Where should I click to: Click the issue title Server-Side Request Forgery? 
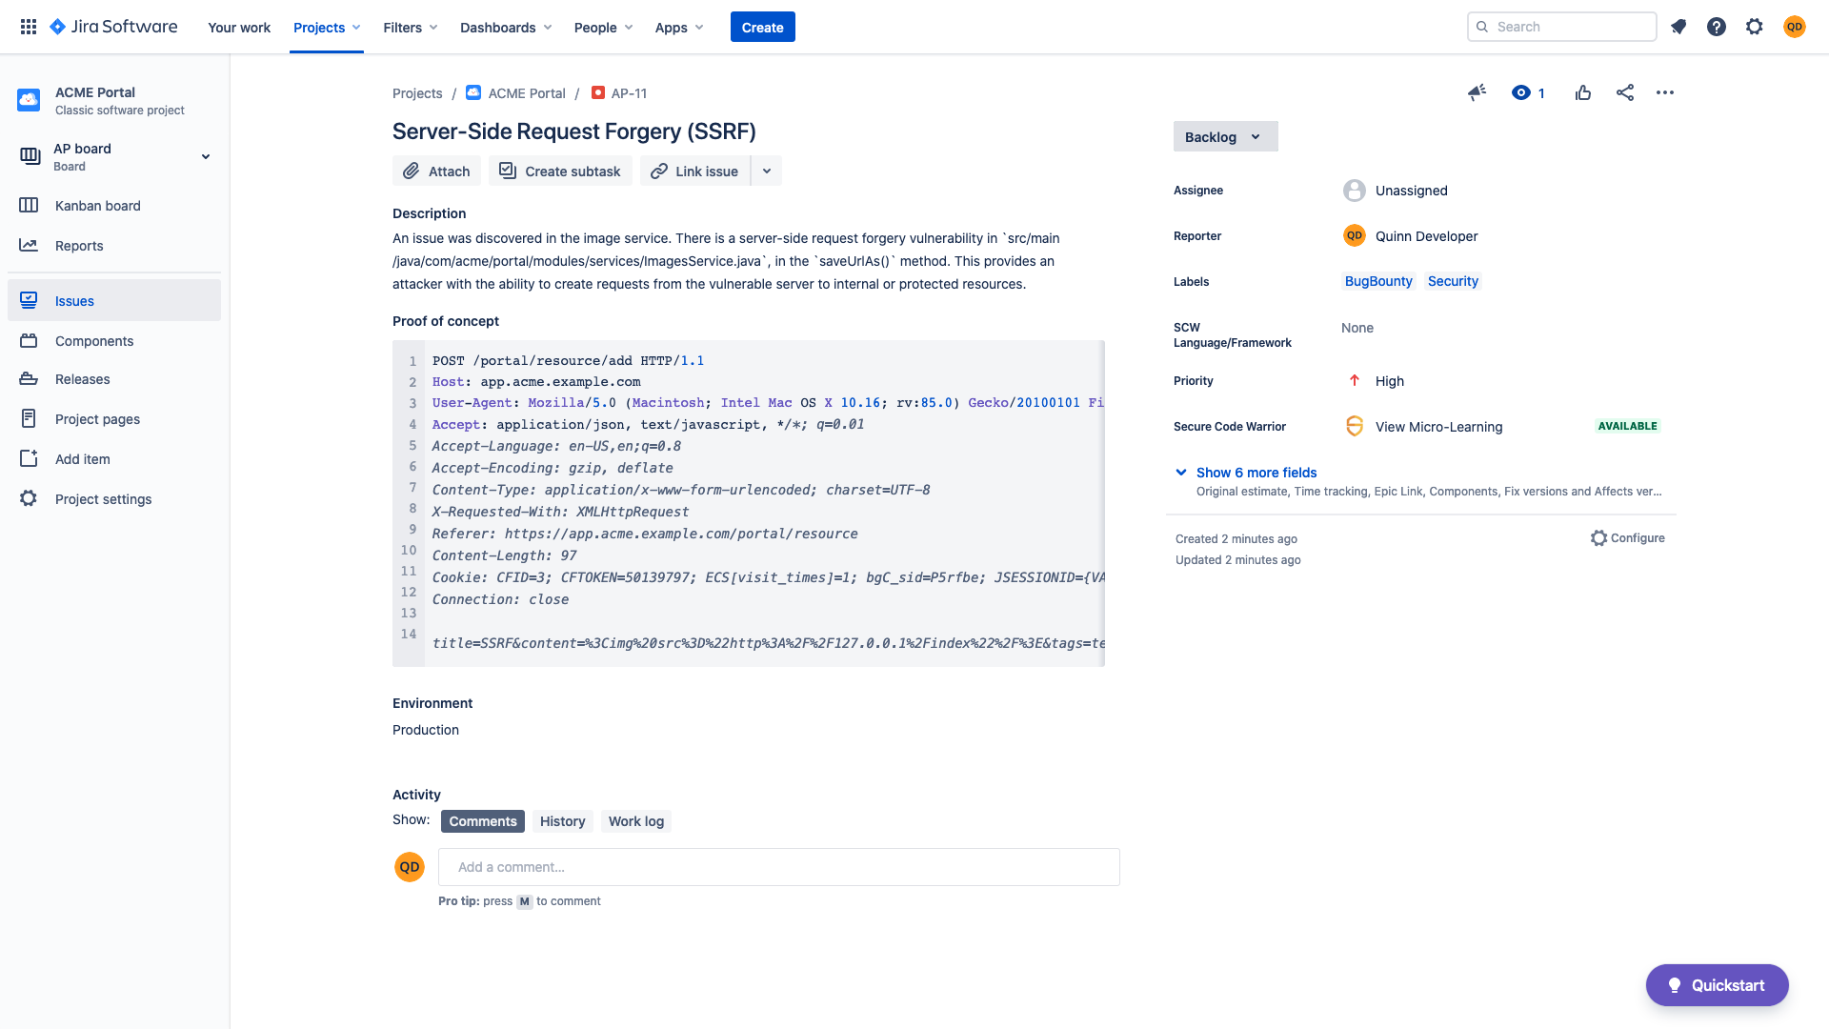tap(574, 131)
